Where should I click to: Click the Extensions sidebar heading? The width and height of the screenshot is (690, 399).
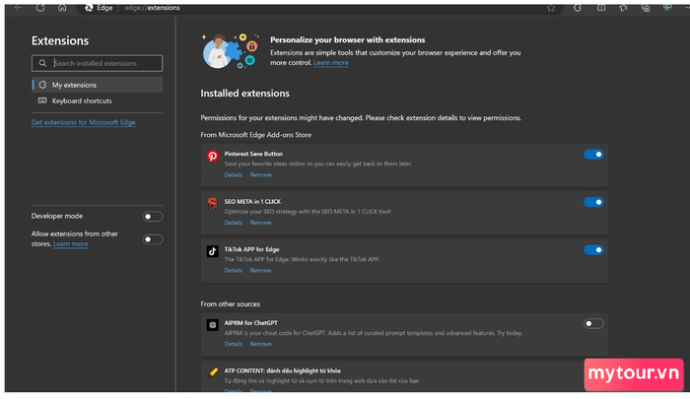tap(60, 41)
